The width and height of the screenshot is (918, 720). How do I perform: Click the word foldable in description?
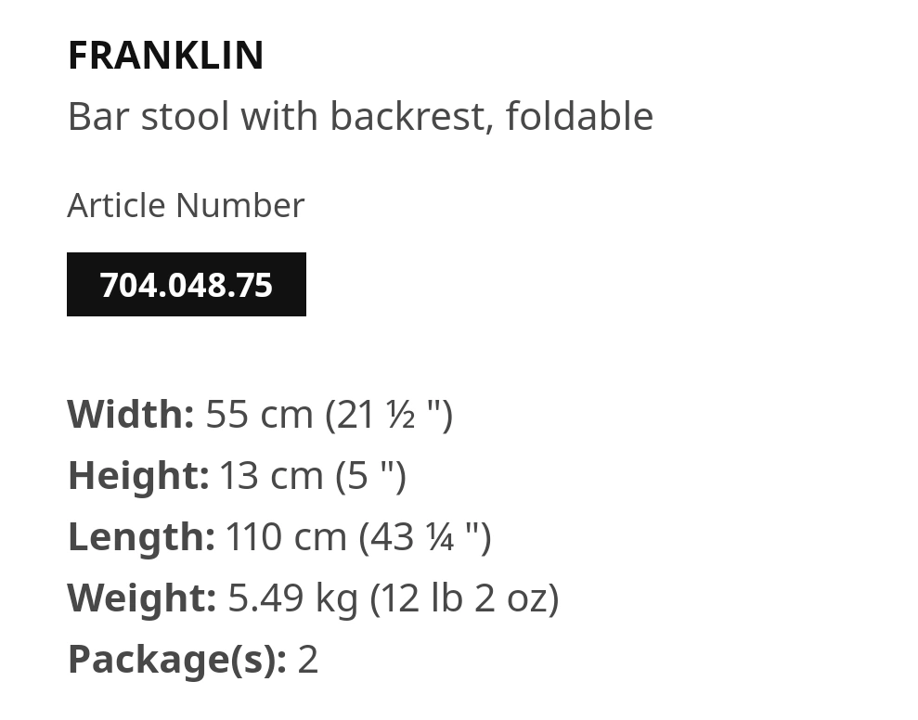579,116
